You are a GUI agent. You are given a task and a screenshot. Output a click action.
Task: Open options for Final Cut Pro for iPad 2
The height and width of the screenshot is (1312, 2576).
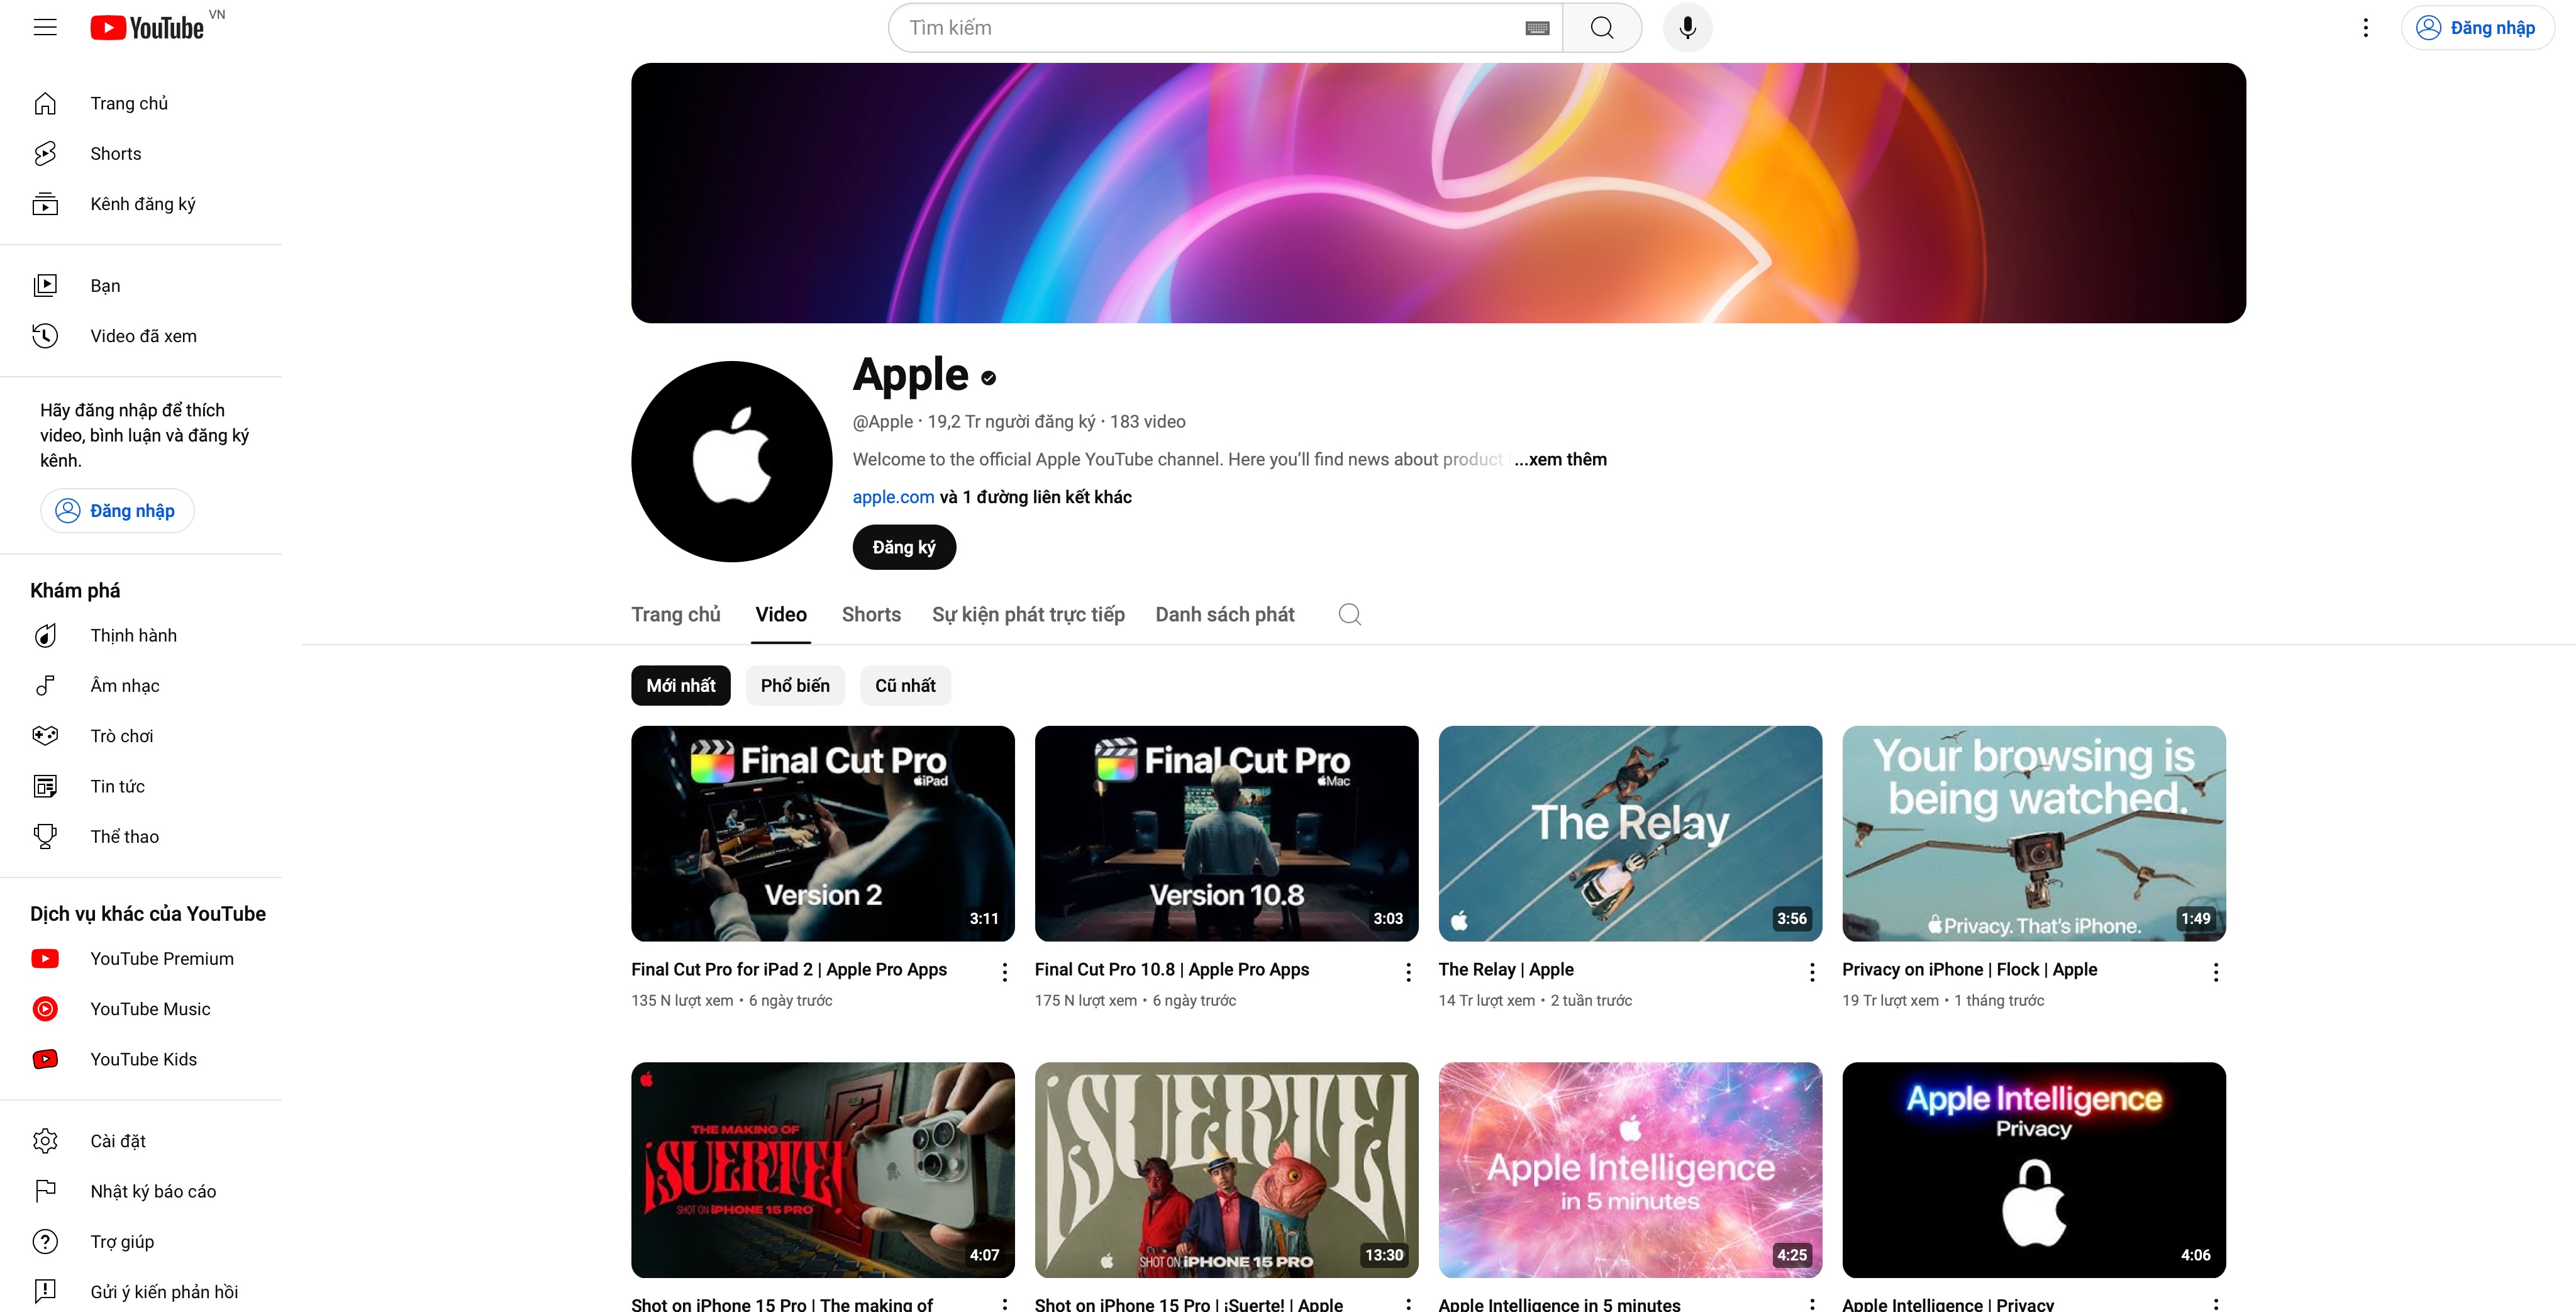1004,972
